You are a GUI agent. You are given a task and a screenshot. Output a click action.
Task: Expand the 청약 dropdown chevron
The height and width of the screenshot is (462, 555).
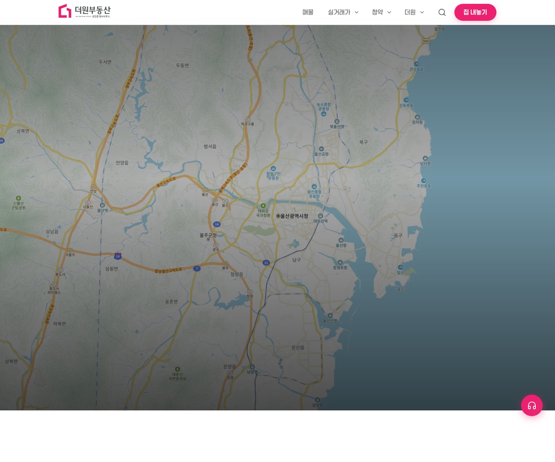coord(389,12)
